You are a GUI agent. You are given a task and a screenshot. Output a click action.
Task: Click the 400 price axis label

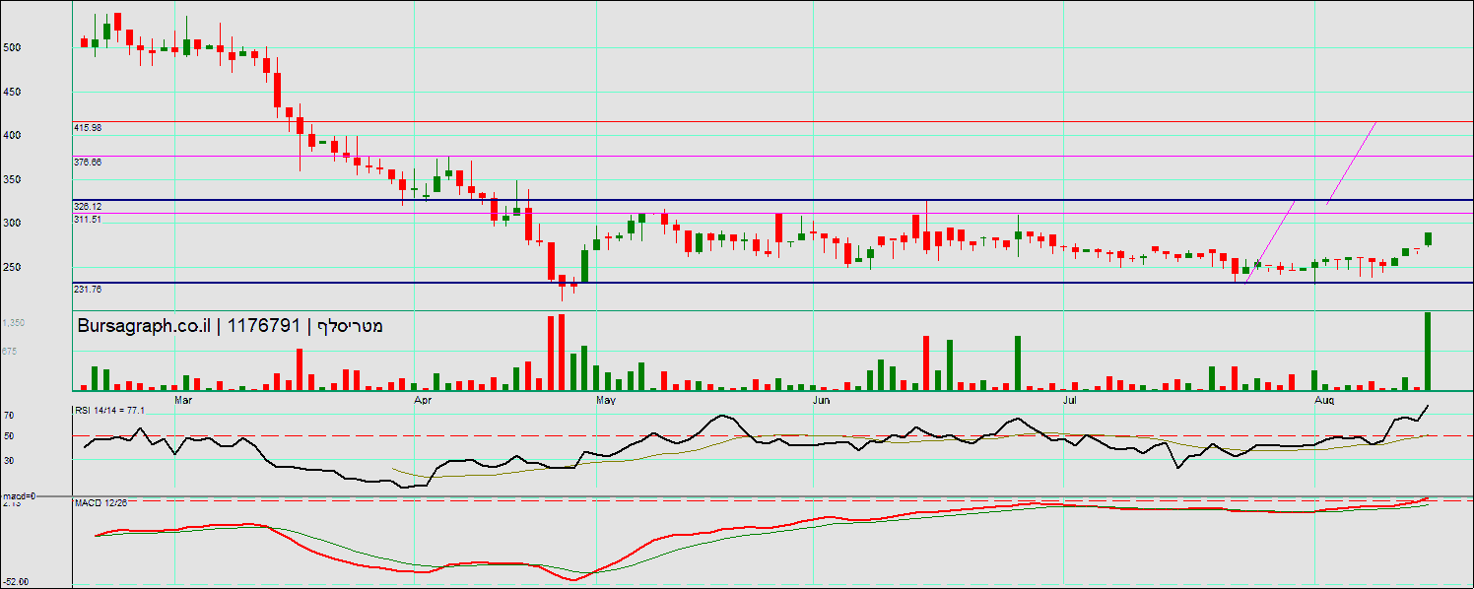pyautogui.click(x=12, y=135)
